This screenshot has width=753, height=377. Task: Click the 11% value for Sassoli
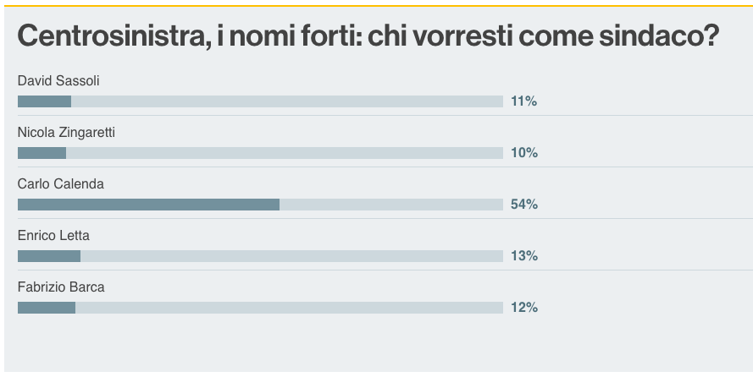[524, 101]
